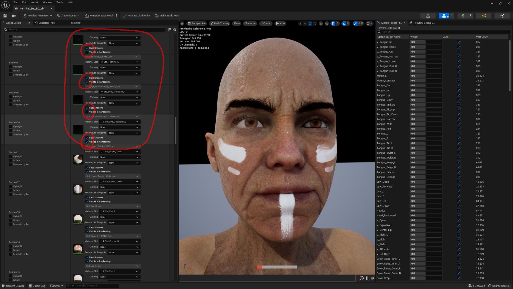Open Create Asset dropdown
Viewport: 513px width, 289px height.
[x=67, y=16]
